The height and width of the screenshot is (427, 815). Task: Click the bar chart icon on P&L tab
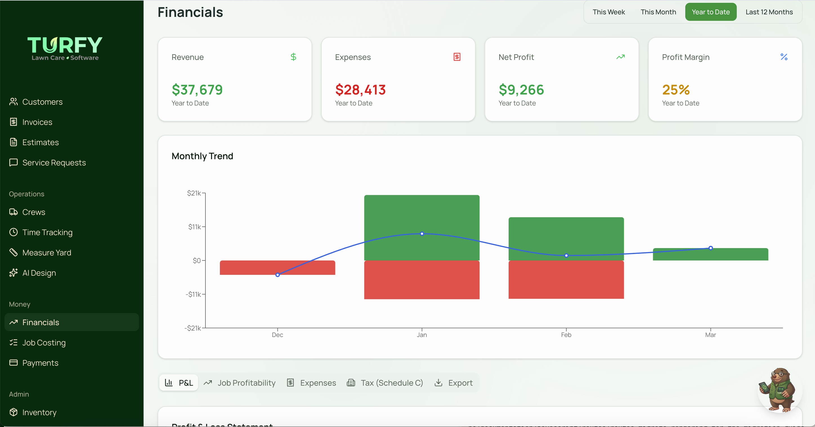pos(169,383)
